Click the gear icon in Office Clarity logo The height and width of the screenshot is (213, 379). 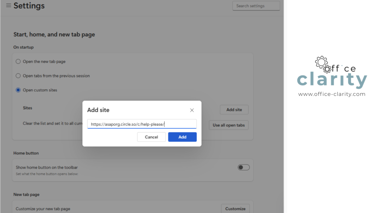[322, 62]
